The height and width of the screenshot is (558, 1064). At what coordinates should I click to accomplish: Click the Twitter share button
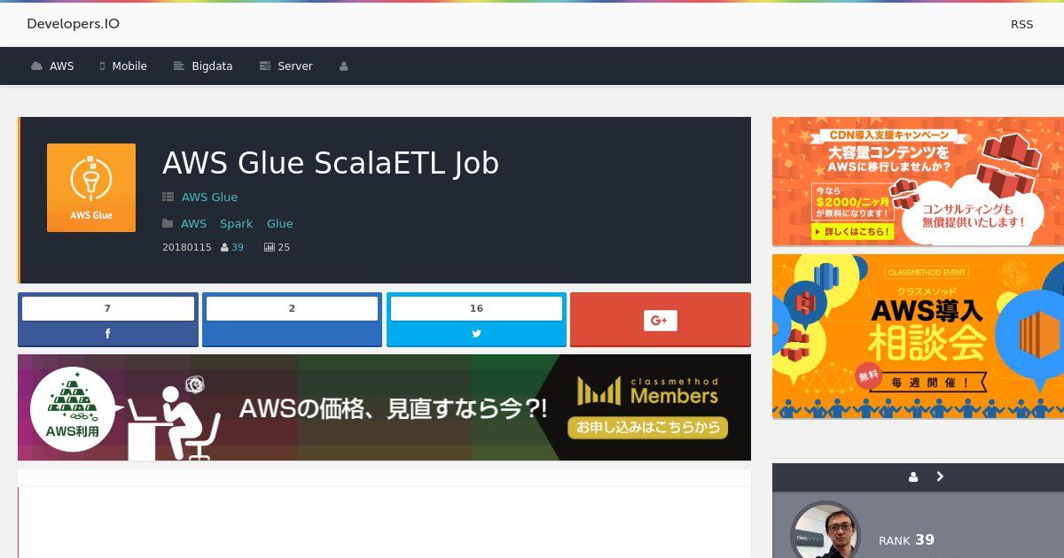coord(476,334)
